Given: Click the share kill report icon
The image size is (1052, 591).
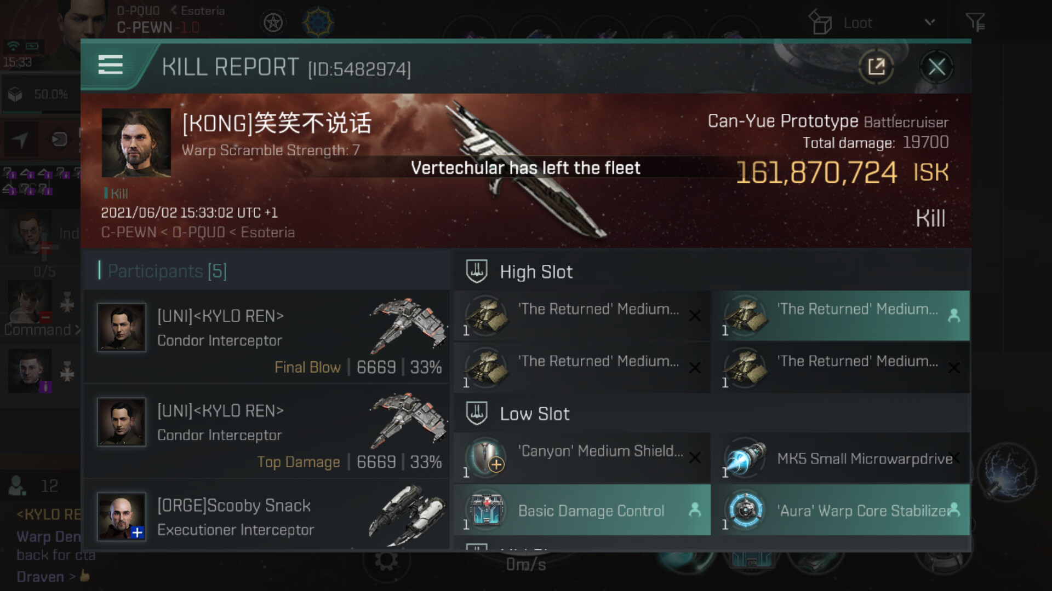Looking at the screenshot, I should click(876, 67).
